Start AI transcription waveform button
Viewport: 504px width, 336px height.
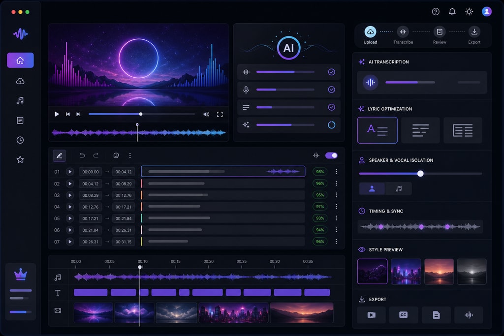[370, 83]
